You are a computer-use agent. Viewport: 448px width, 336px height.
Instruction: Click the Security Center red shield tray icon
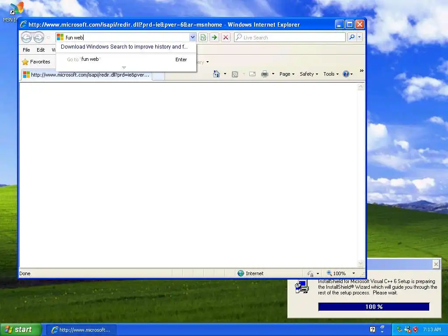(x=416, y=329)
